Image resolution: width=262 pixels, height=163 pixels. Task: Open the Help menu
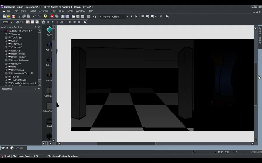pos(91,11)
